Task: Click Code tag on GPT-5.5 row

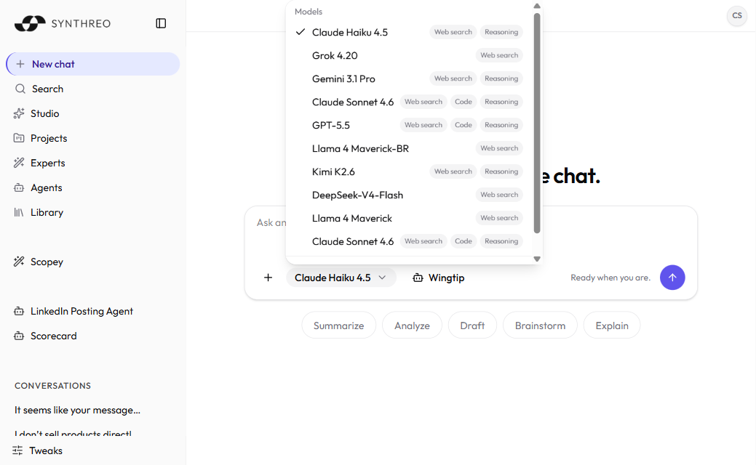Action: (x=463, y=125)
